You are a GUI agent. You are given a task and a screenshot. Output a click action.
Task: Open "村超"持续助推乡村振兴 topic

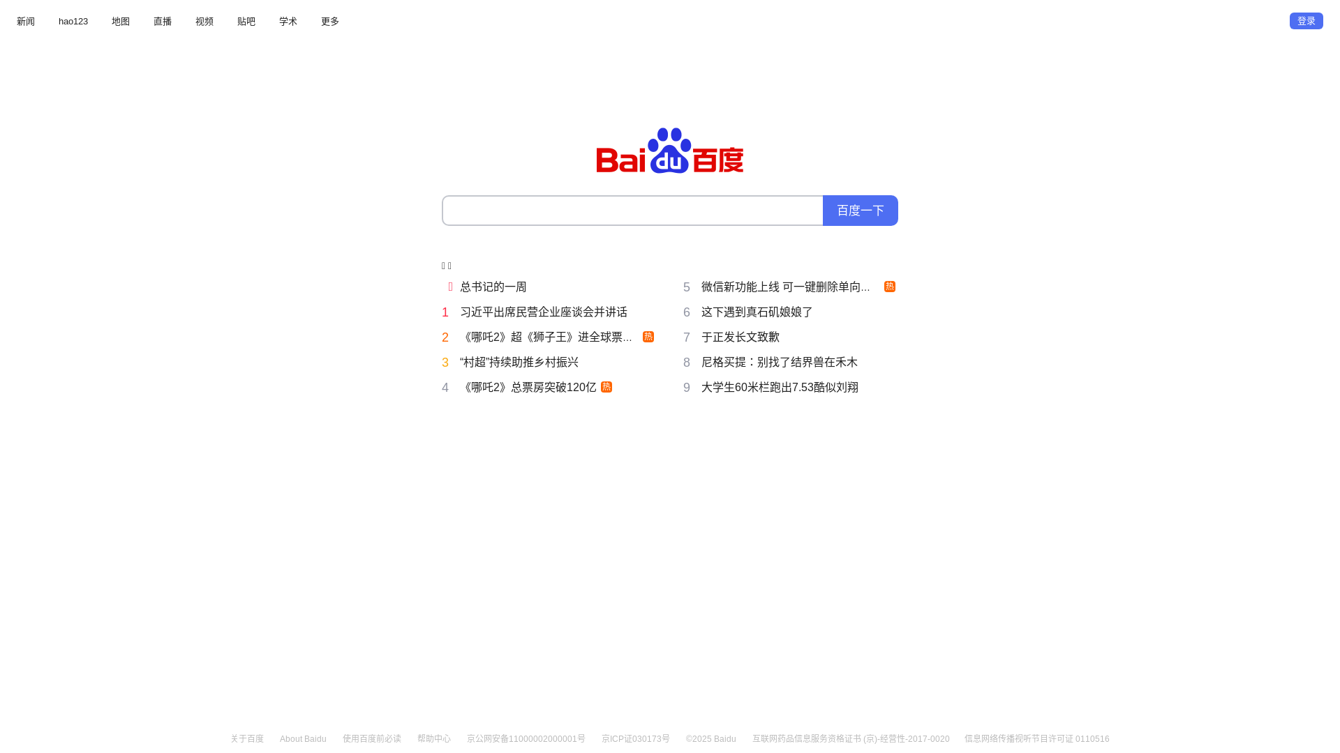519,362
